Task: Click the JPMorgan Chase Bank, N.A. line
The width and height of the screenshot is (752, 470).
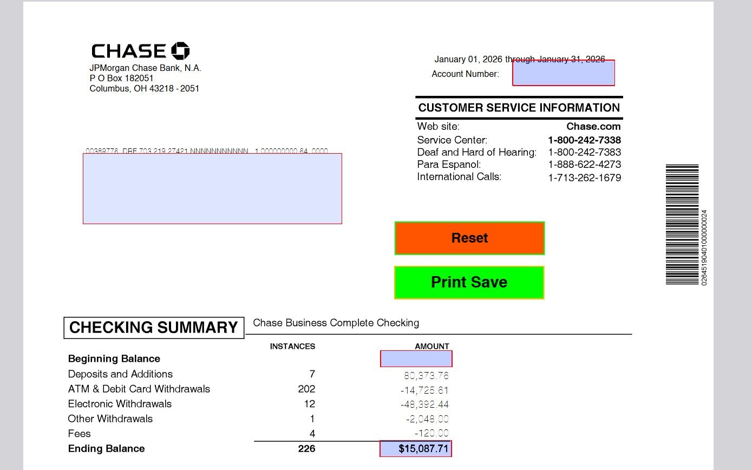Action: coord(145,68)
